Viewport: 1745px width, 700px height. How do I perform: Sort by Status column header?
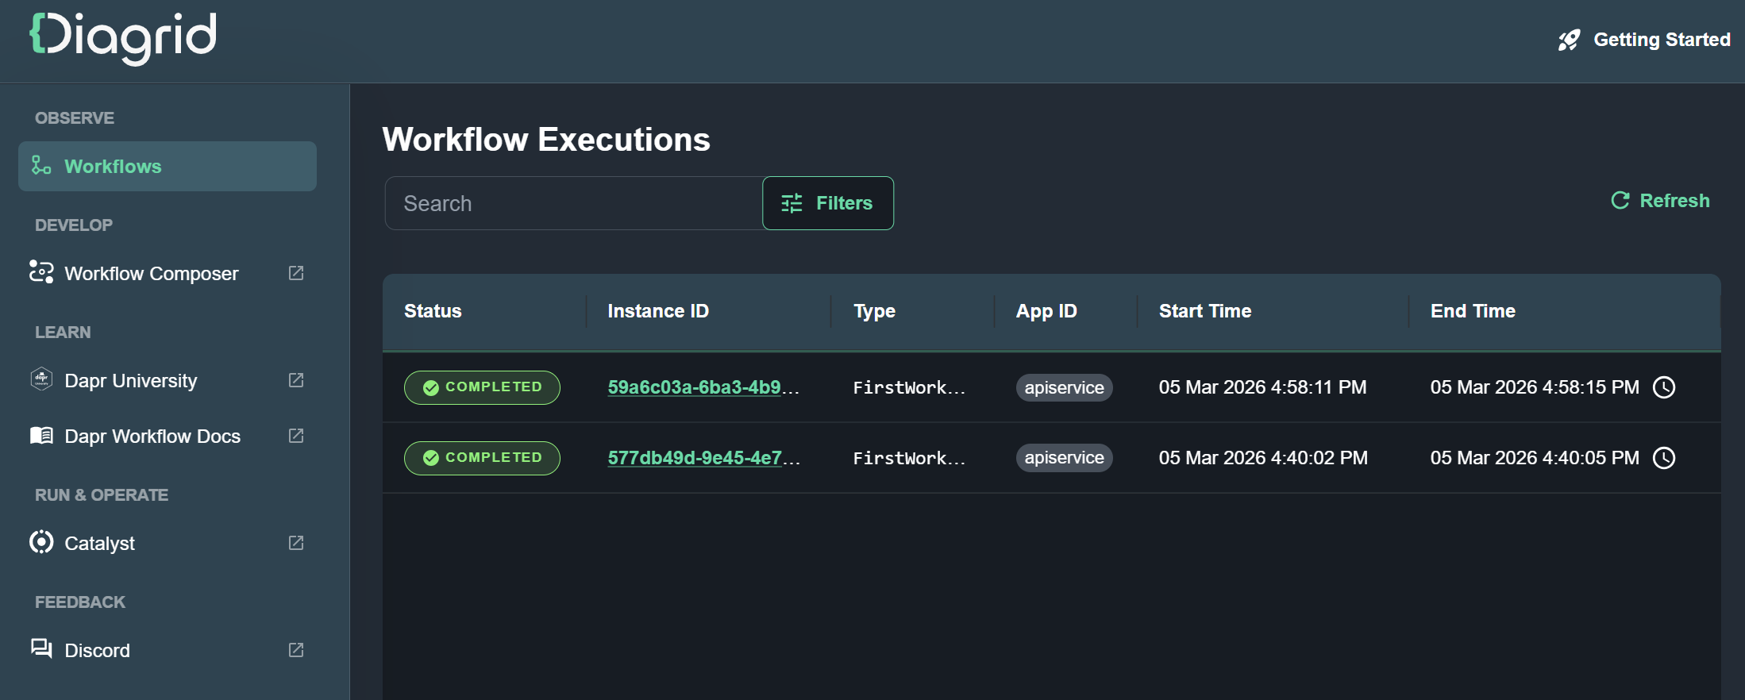tap(433, 311)
